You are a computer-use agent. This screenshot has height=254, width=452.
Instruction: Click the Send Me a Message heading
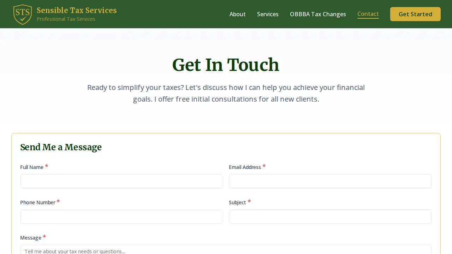[x=61, y=147]
